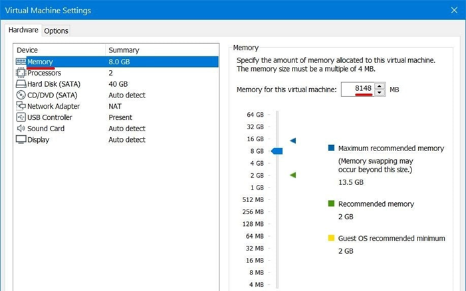Image resolution: width=466 pixels, height=291 pixels.
Task: Click the CD/DVD (SATA) disc icon
Action: 21,95
